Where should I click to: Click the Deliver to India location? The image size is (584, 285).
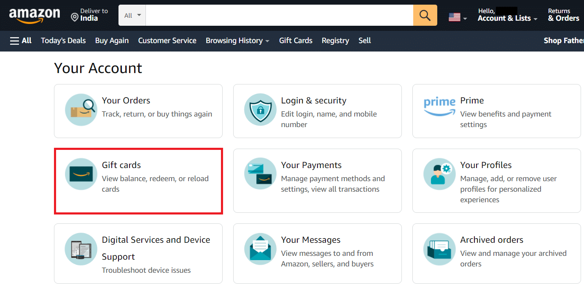(89, 15)
